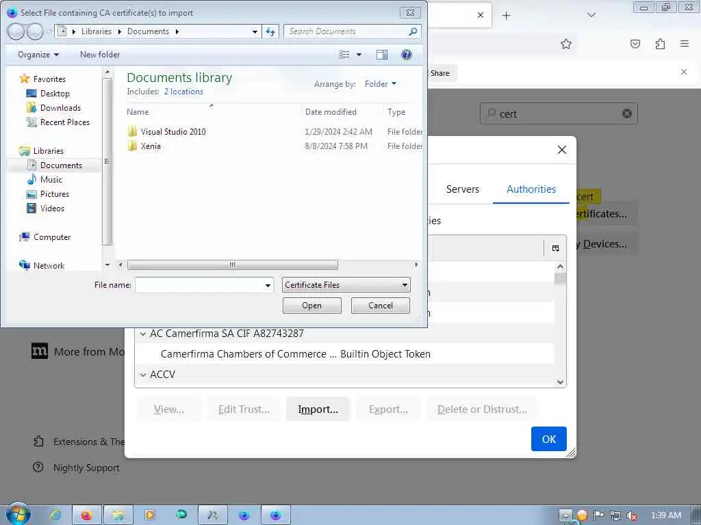Open the Firefox hamburger menu
The image size is (701, 525).
point(685,44)
